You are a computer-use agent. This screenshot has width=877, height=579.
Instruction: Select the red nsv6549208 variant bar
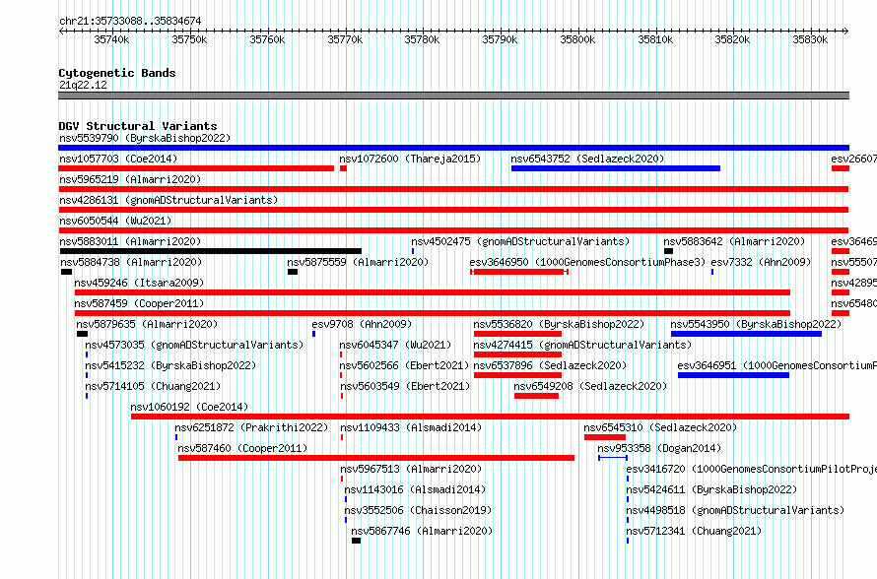click(536, 396)
